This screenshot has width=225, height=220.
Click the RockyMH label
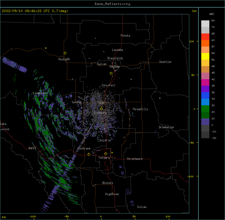pyautogui.click(x=64, y=59)
